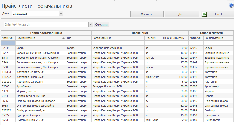
Task: Click the filter cell under supplier Артикул
Action: tap(8, 43)
